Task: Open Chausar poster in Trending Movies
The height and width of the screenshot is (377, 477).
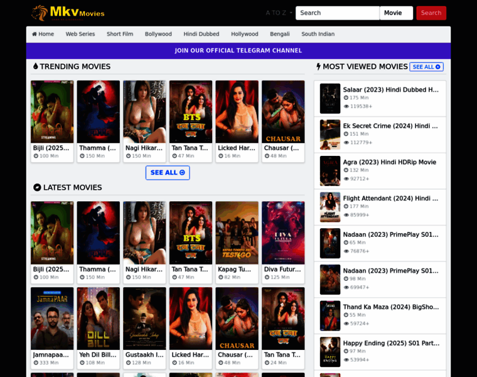Action: (x=283, y=112)
